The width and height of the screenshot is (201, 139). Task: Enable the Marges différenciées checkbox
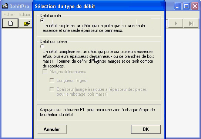[45, 72]
